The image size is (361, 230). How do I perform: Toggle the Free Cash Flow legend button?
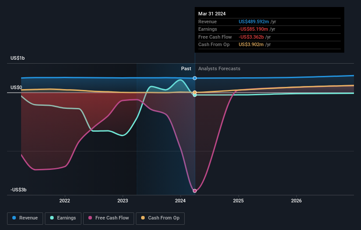109,218
